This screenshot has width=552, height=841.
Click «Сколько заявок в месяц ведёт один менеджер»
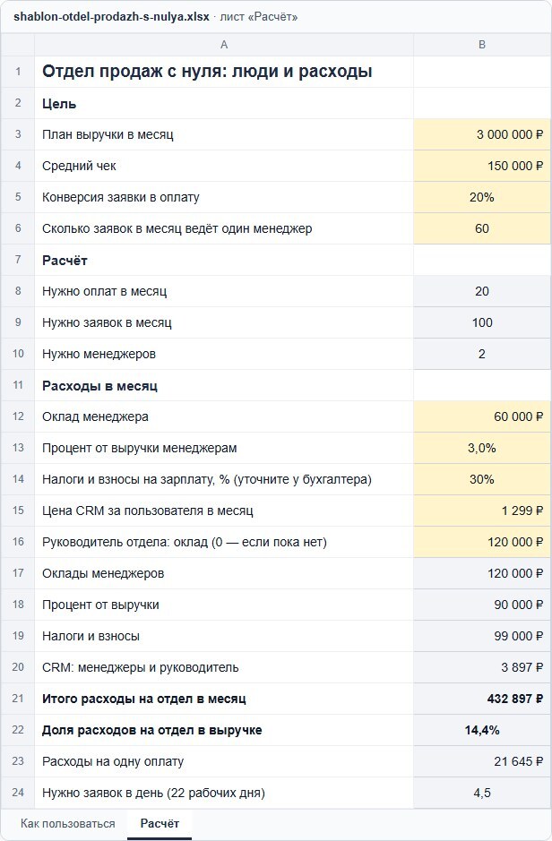[177, 228]
